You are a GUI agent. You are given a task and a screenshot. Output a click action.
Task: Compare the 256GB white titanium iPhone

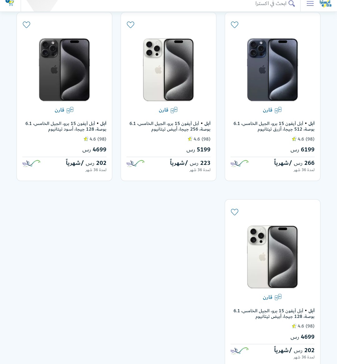(x=168, y=110)
